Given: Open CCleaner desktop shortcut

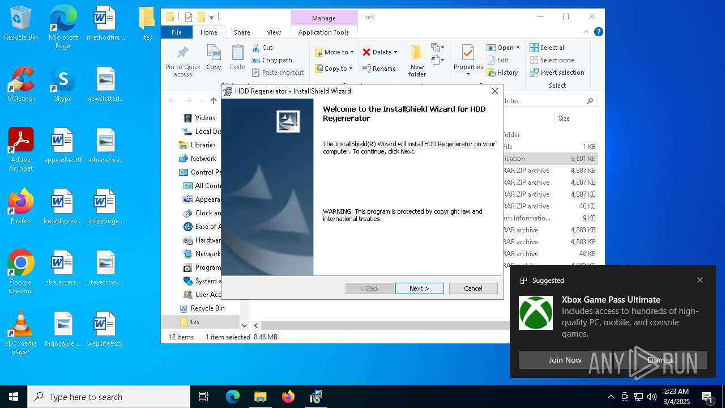Looking at the screenshot, I should (21, 84).
